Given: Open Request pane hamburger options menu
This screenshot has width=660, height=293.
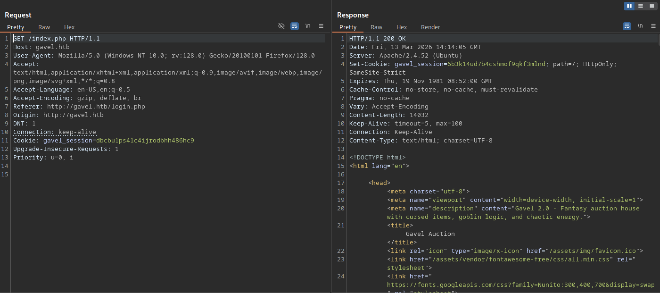Looking at the screenshot, I should coord(321,26).
